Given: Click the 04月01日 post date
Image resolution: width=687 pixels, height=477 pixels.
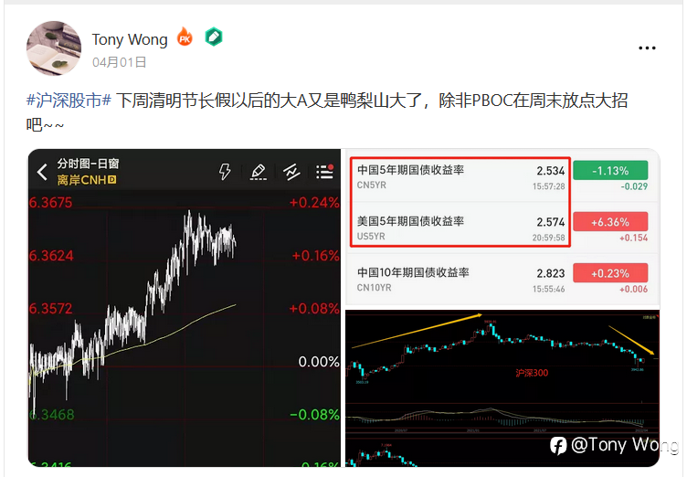Looking at the screenshot, I should coord(119,62).
